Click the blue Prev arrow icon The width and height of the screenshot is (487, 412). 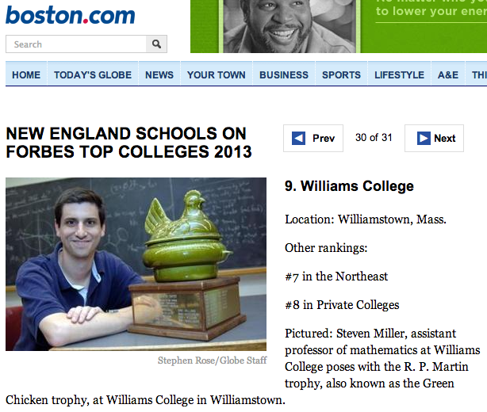298,138
